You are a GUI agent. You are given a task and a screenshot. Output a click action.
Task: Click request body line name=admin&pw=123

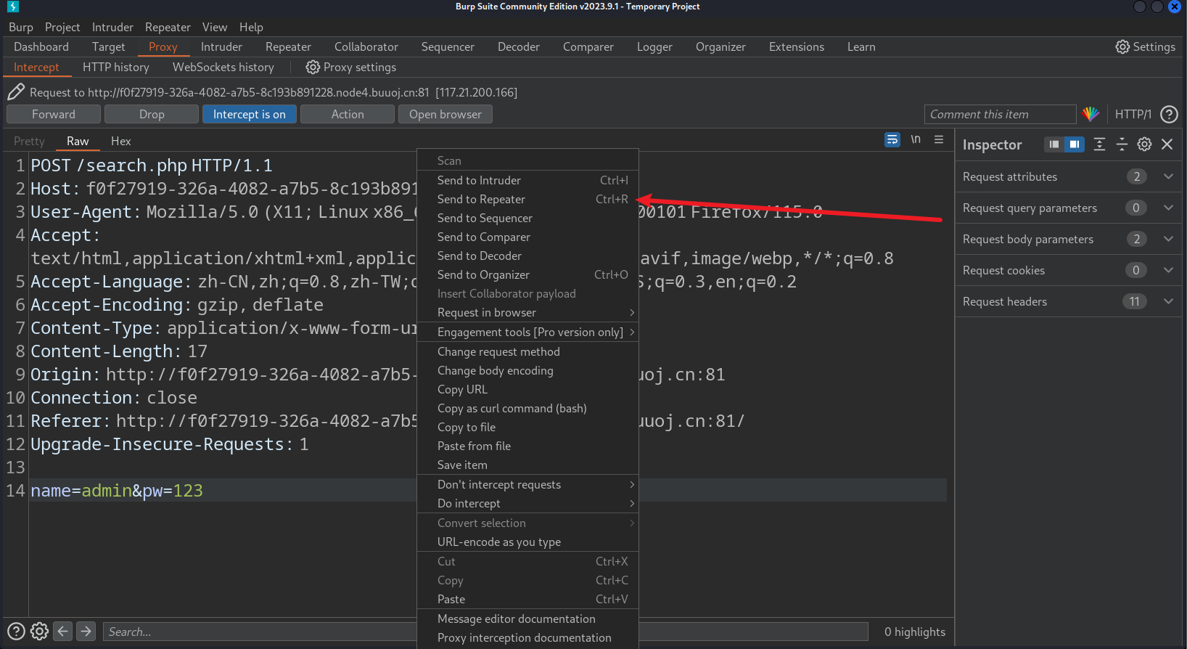point(117,491)
